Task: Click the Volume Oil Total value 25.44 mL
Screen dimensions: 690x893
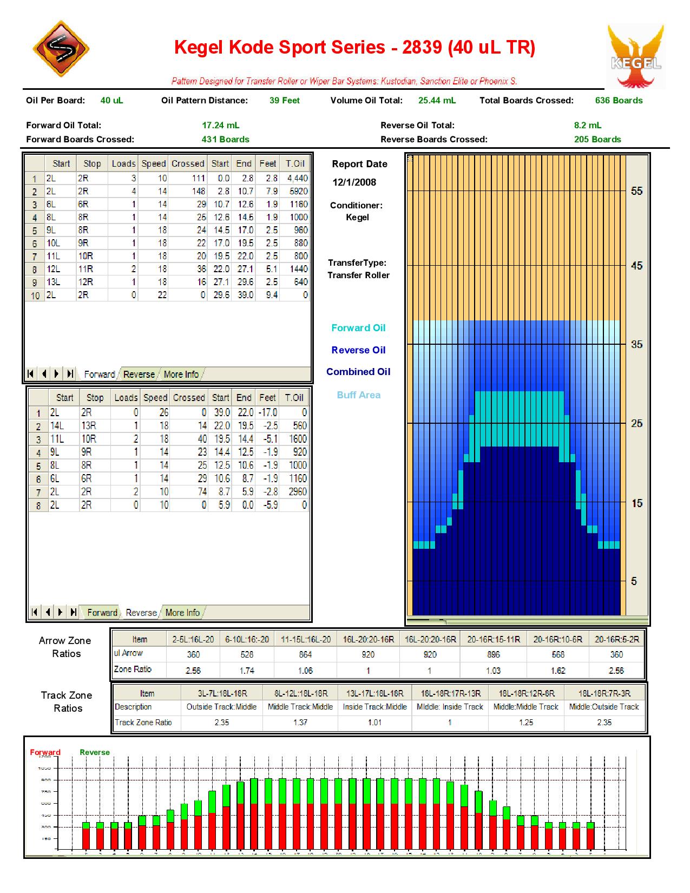Action: pyautogui.click(x=437, y=101)
